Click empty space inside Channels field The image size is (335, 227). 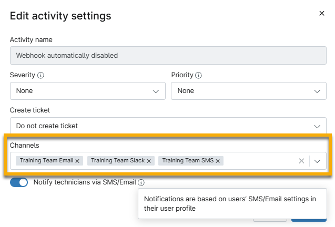click(x=260, y=161)
